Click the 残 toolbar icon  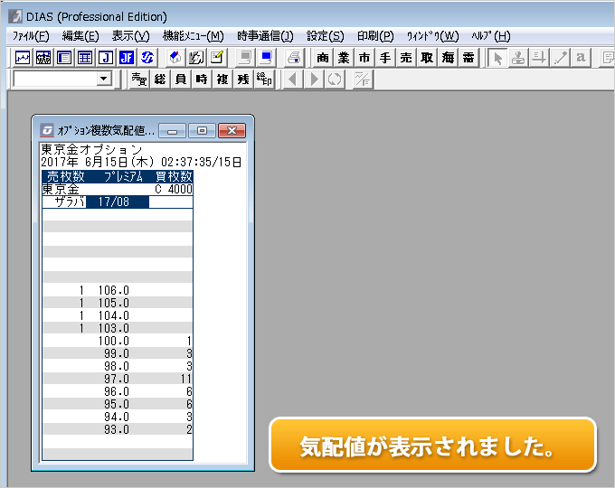242,80
